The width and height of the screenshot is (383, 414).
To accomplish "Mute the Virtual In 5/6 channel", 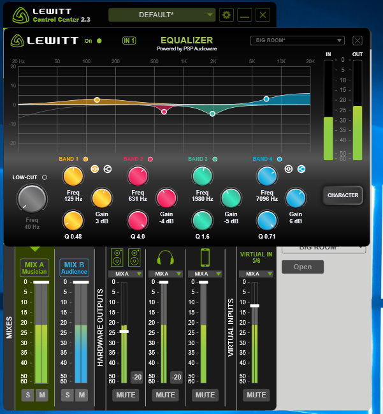I will click(x=256, y=395).
